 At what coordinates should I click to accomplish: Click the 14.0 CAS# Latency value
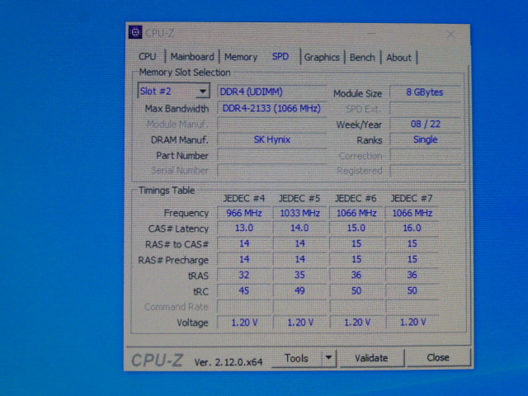299,228
